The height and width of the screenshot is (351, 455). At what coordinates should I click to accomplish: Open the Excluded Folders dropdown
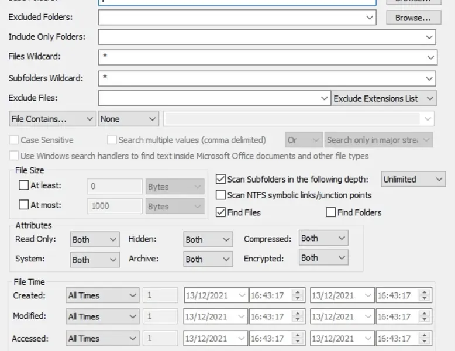click(370, 18)
